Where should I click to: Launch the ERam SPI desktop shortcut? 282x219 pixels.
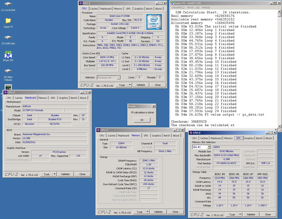point(8,54)
